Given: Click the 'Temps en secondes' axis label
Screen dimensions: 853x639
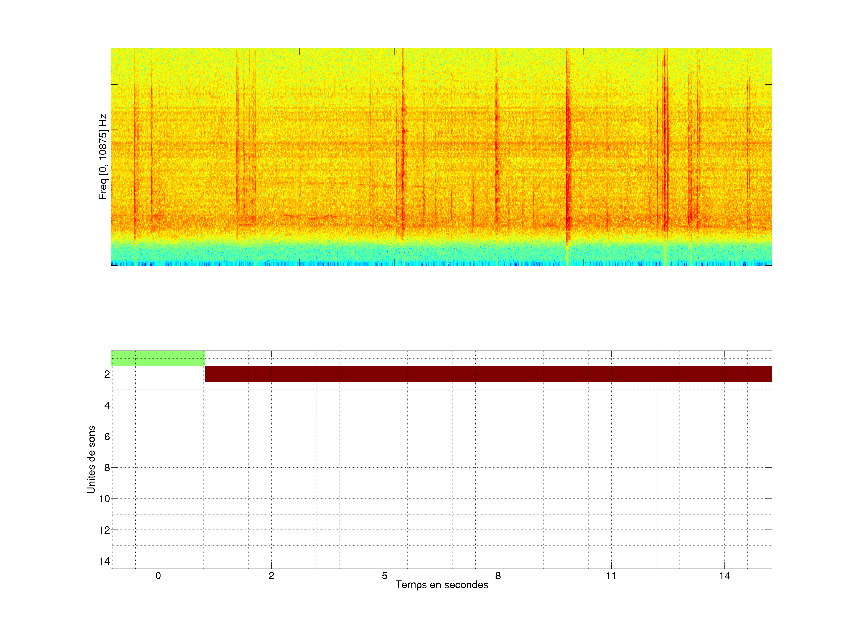Looking at the screenshot, I should click(x=442, y=585).
